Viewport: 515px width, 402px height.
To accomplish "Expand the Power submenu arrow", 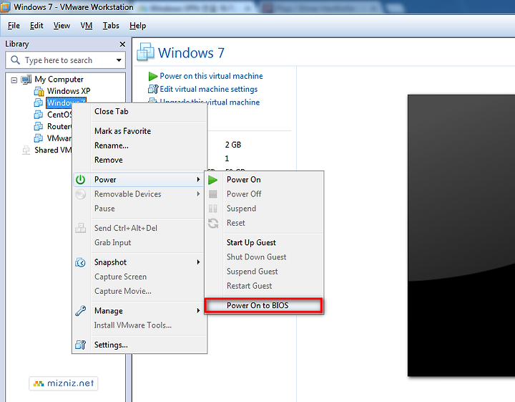I will 198,180.
